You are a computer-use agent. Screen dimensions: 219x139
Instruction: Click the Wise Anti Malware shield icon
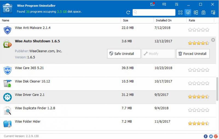click(x=7, y=30)
